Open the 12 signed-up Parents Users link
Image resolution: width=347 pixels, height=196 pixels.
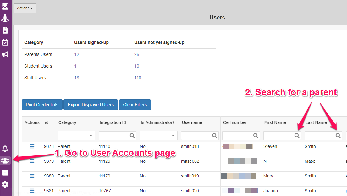[x=77, y=54]
